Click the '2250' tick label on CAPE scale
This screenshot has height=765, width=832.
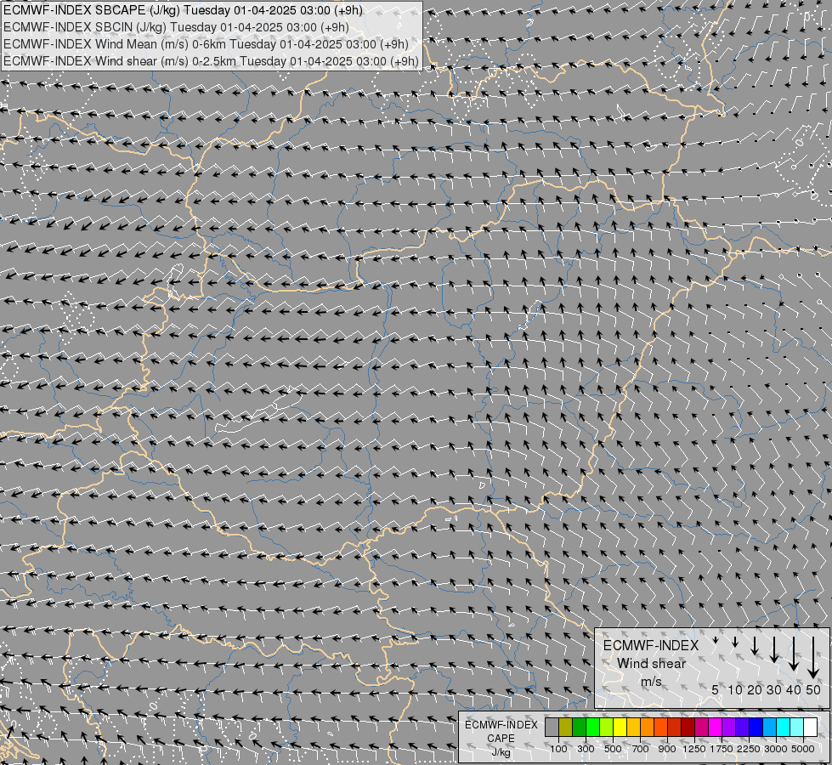[749, 749]
